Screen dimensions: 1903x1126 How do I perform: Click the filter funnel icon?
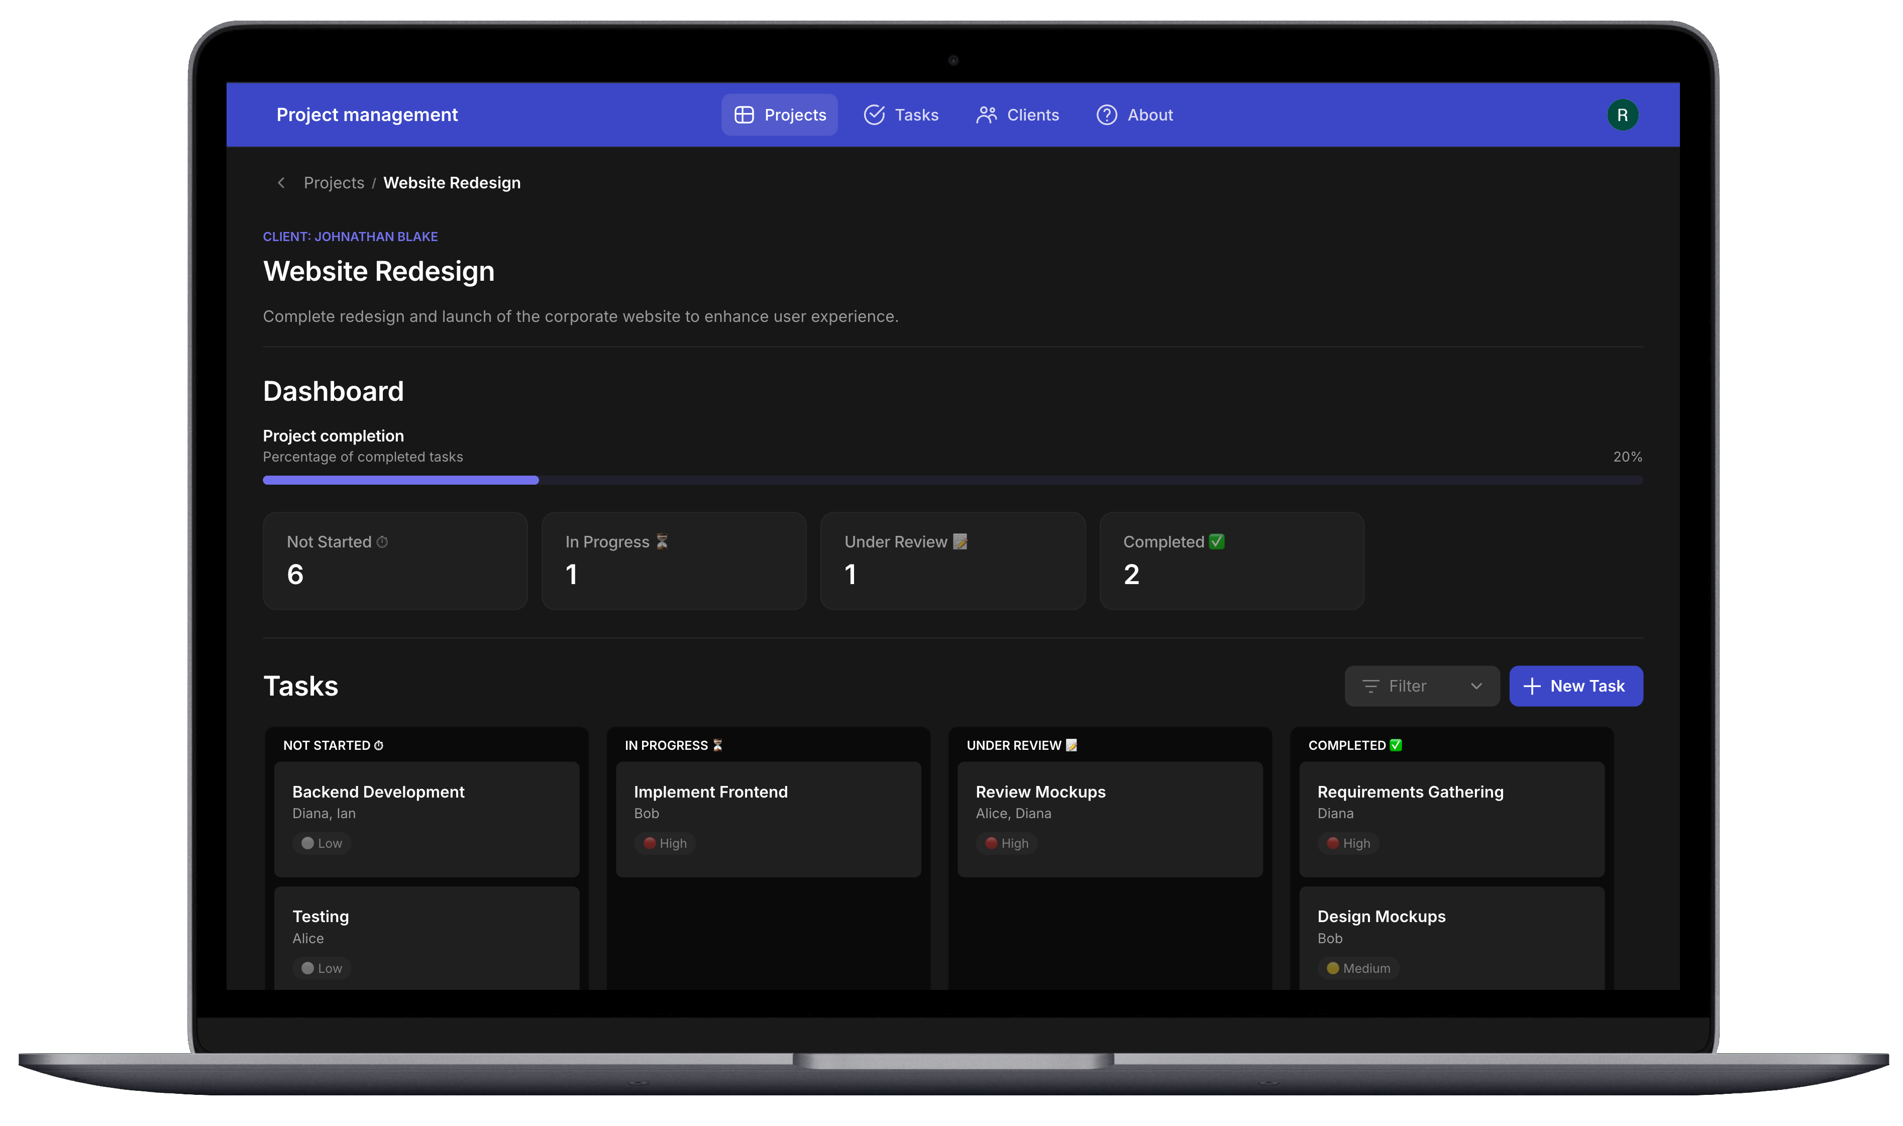1370,686
